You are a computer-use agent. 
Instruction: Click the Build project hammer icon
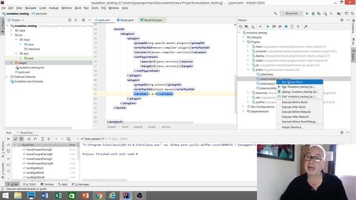(x=275, y=13)
